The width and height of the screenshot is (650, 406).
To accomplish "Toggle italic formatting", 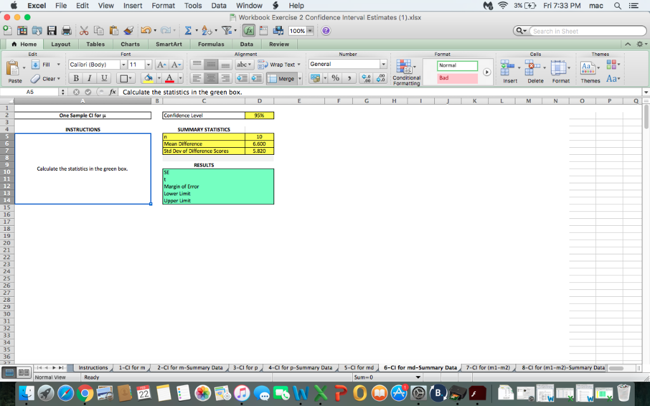I will click(x=88, y=78).
